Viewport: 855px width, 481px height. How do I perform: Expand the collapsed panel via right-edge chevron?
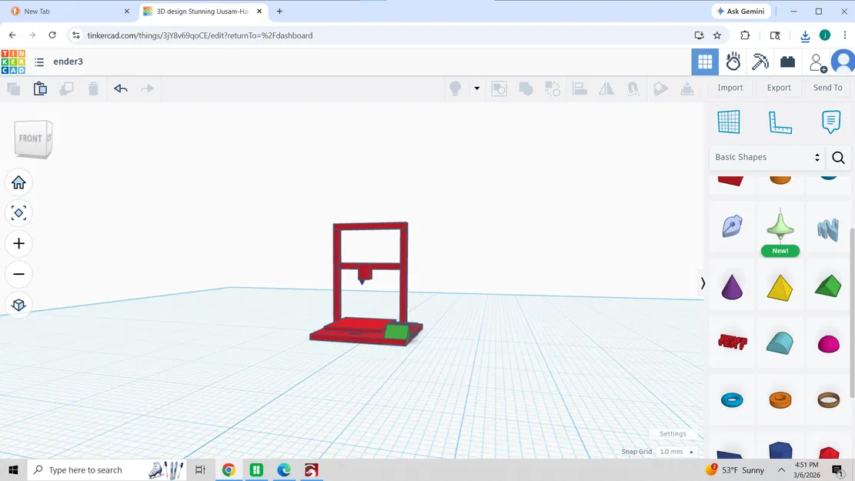pos(702,283)
